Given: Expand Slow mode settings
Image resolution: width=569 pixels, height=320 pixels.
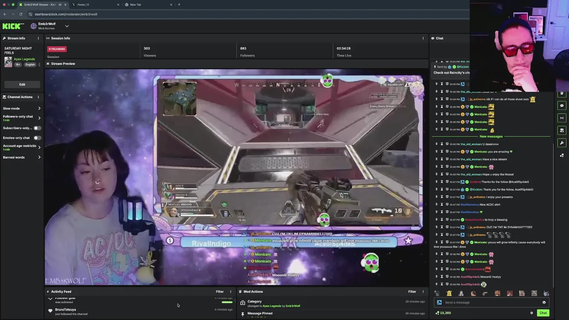Looking at the screenshot, I should (x=39, y=108).
